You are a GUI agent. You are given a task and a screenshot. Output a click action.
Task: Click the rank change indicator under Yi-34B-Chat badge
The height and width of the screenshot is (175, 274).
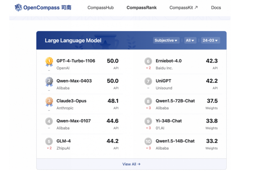[x=149, y=128]
